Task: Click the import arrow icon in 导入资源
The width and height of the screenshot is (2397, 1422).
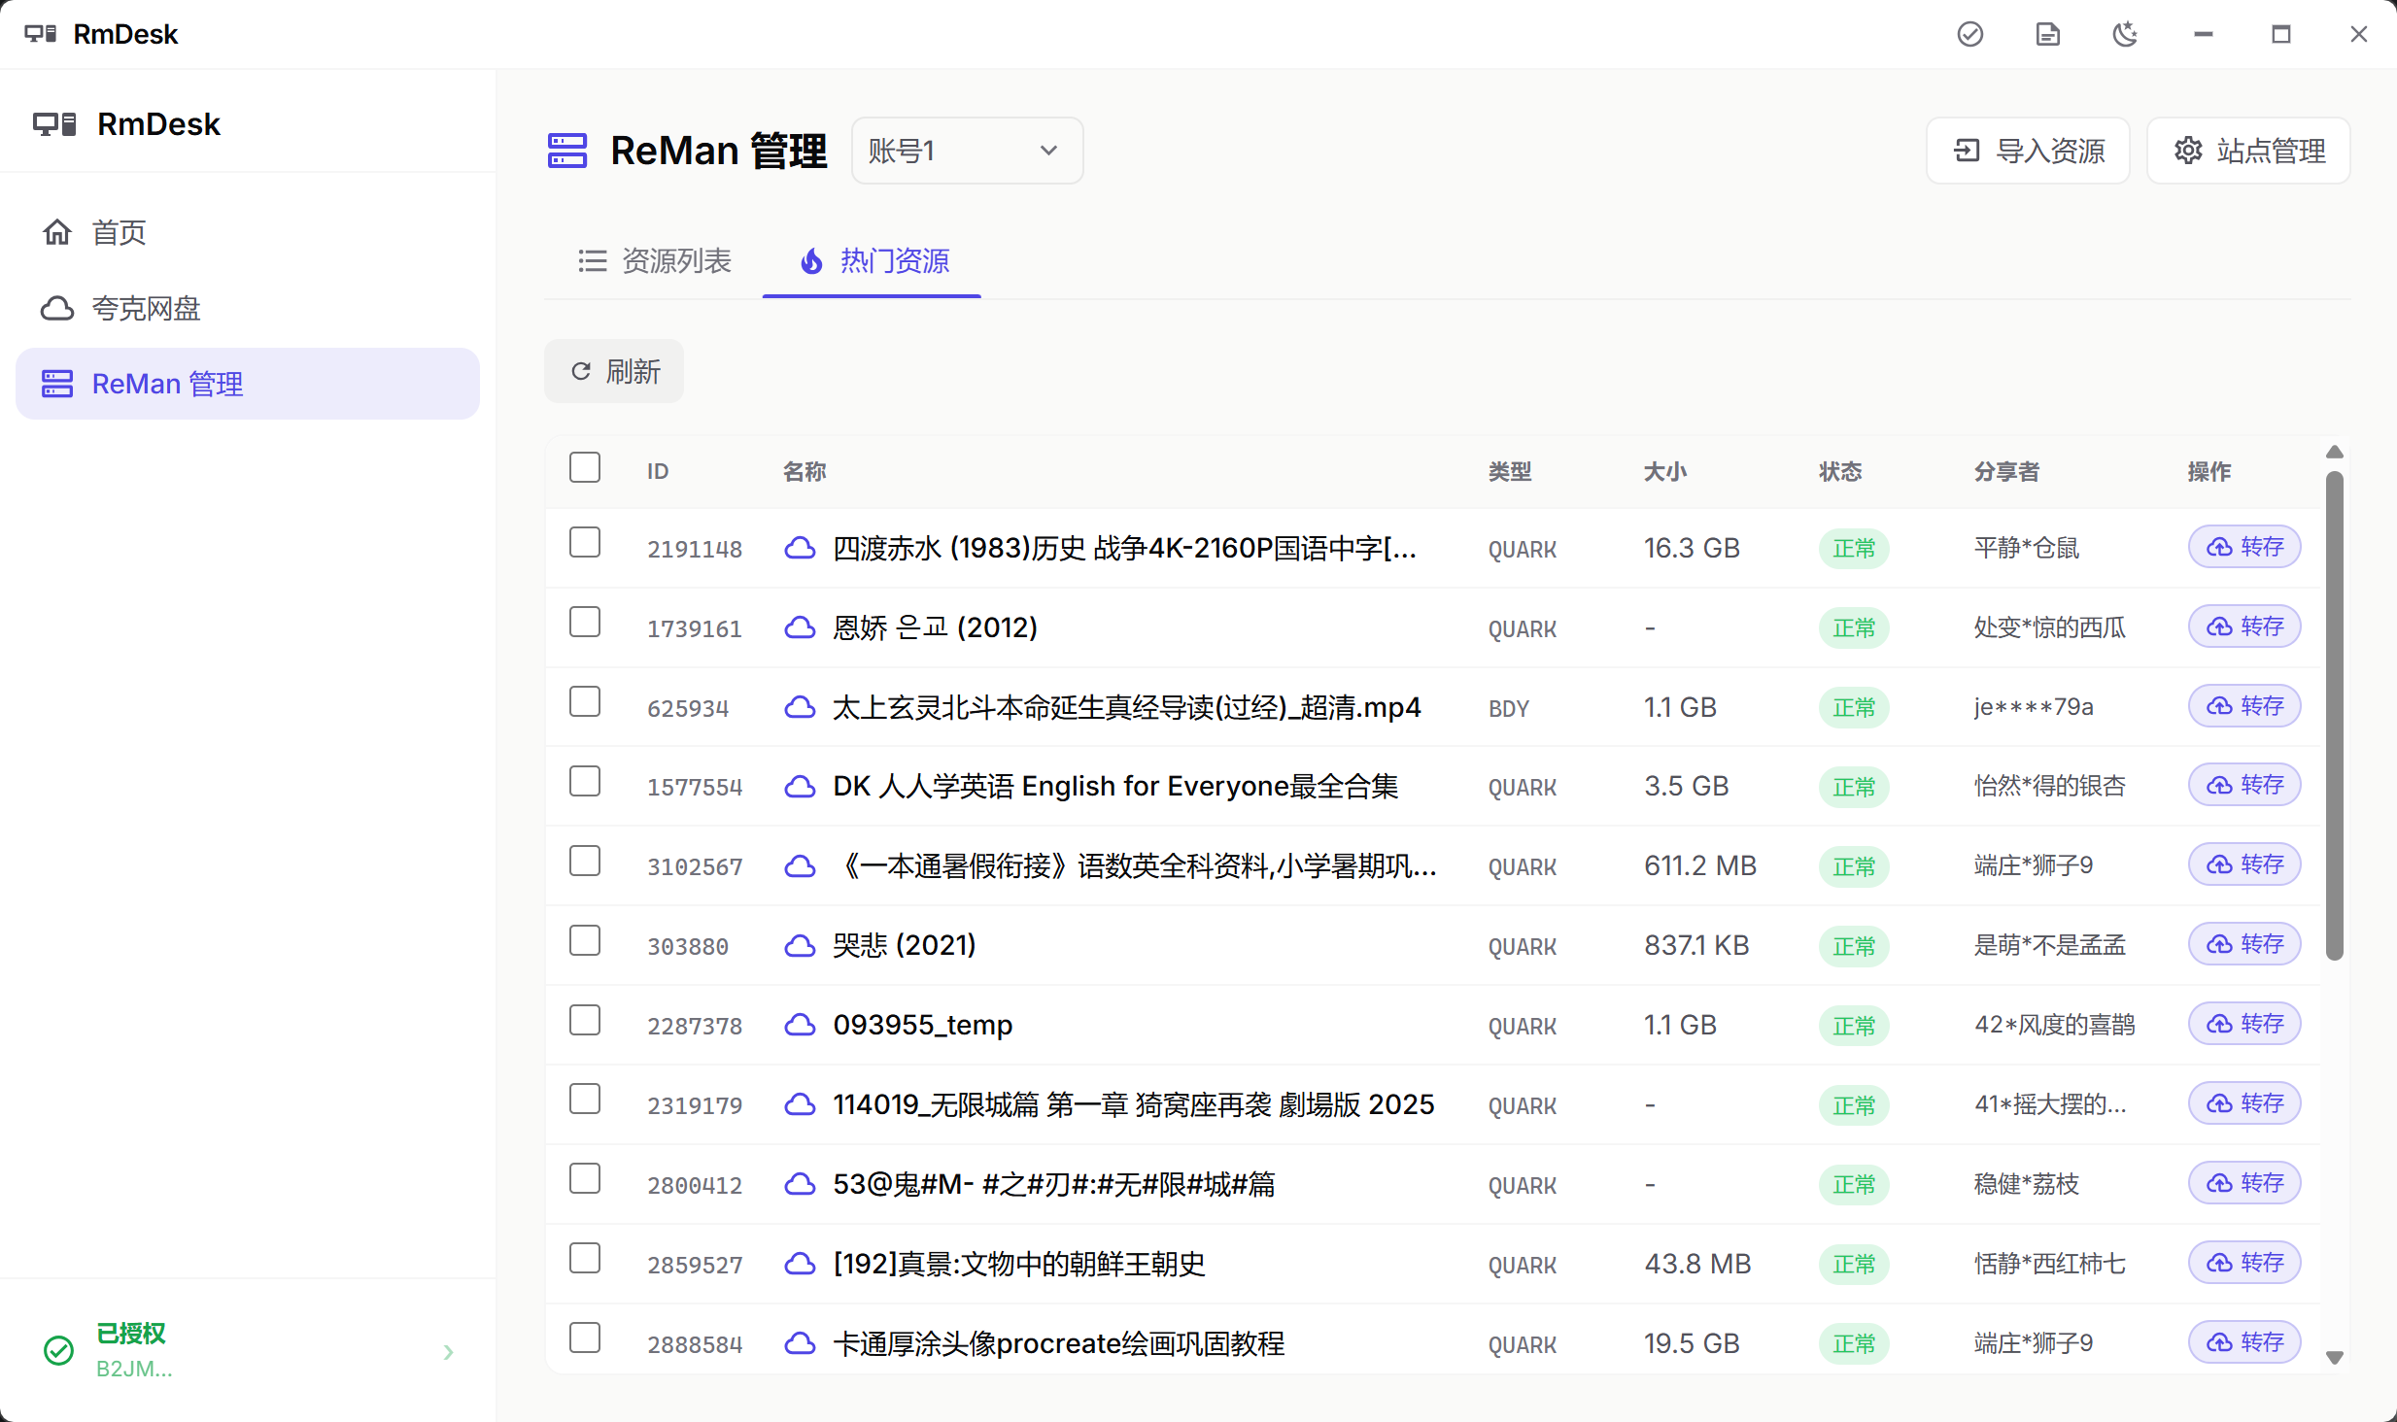Action: (1967, 151)
